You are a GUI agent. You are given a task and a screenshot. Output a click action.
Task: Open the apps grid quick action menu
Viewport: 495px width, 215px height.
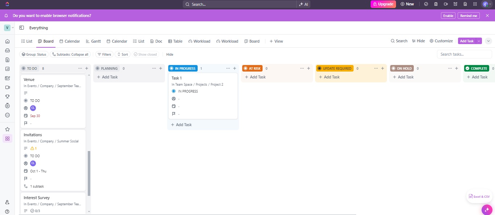(475, 4)
